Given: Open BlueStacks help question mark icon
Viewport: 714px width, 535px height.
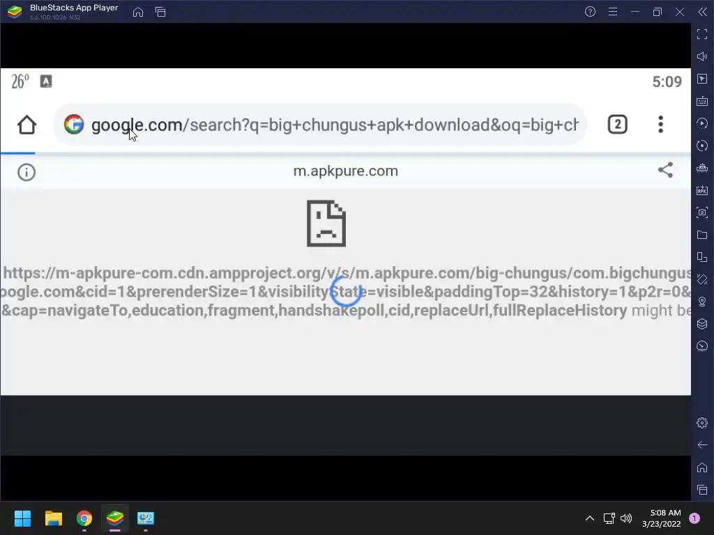Looking at the screenshot, I should click(x=590, y=12).
